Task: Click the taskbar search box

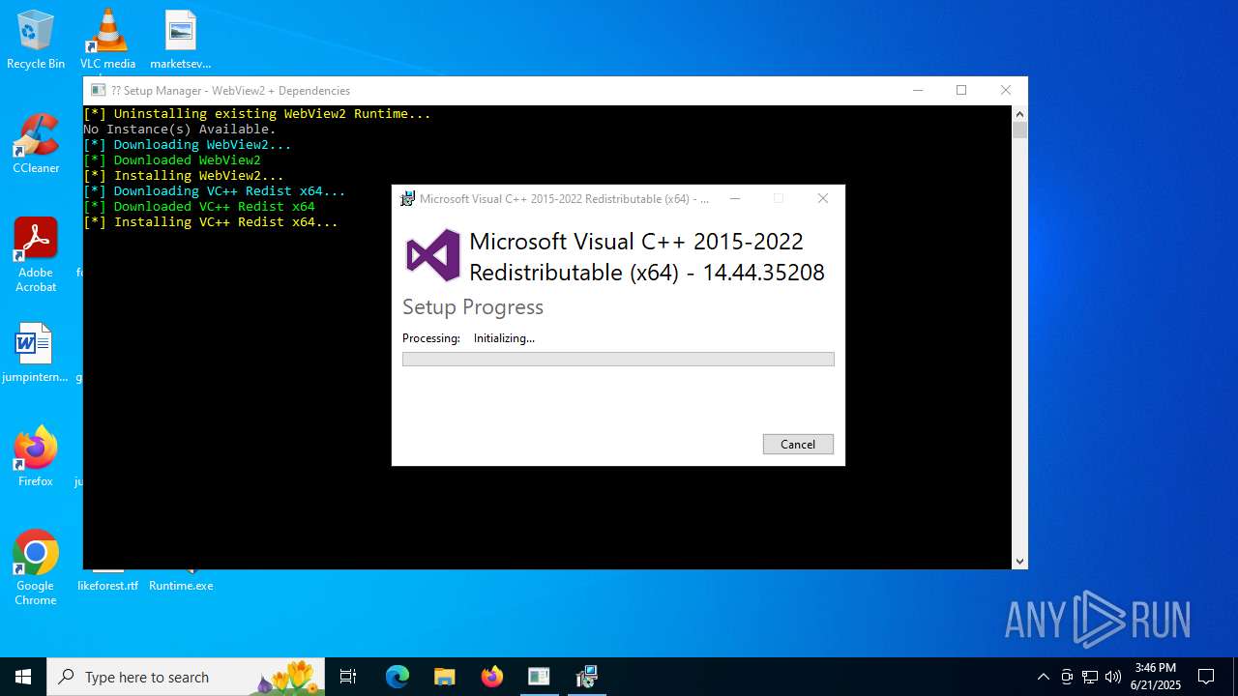Action: [184, 677]
